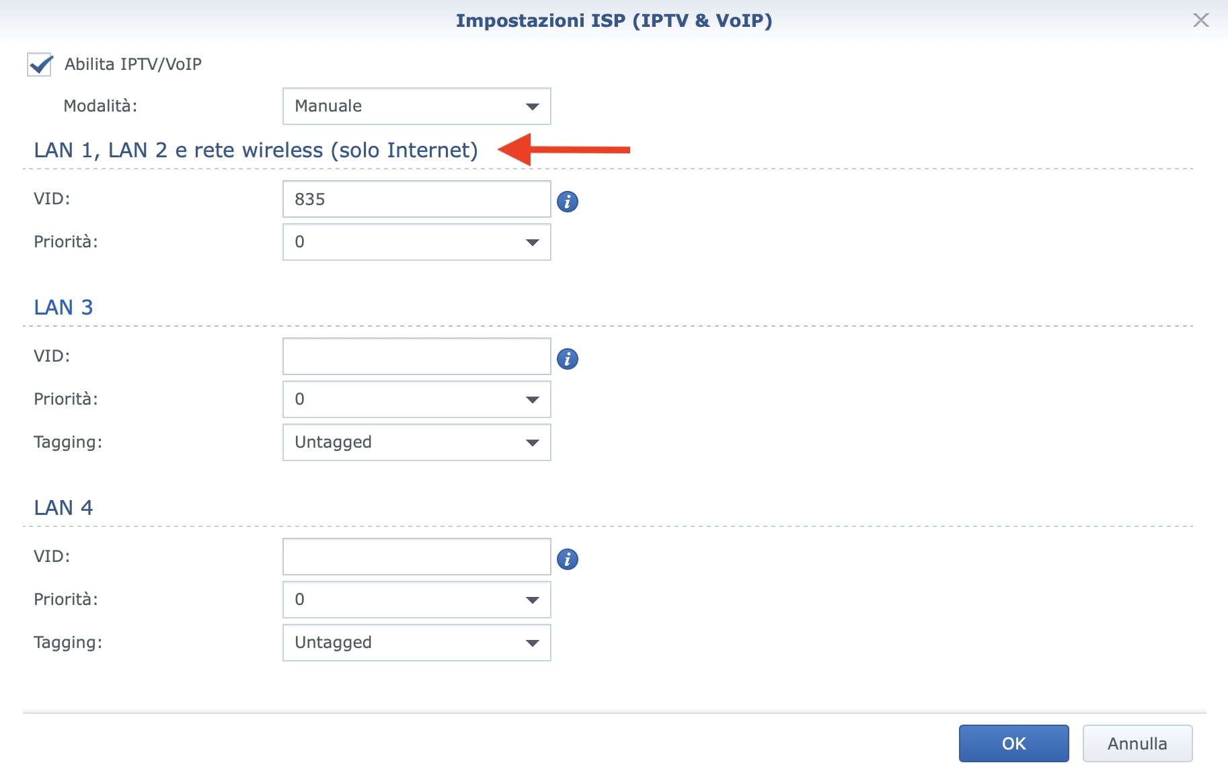Open the info icon next to LAN 4 VID

click(x=568, y=559)
